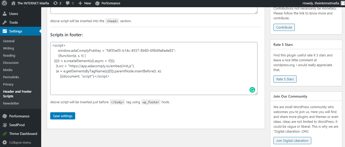
Task: Open the home icon for The INTERNET Marfia
Action: pyautogui.click(x=13, y=3)
